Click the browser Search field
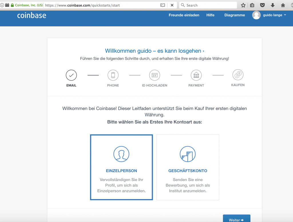 [x=208, y=5]
